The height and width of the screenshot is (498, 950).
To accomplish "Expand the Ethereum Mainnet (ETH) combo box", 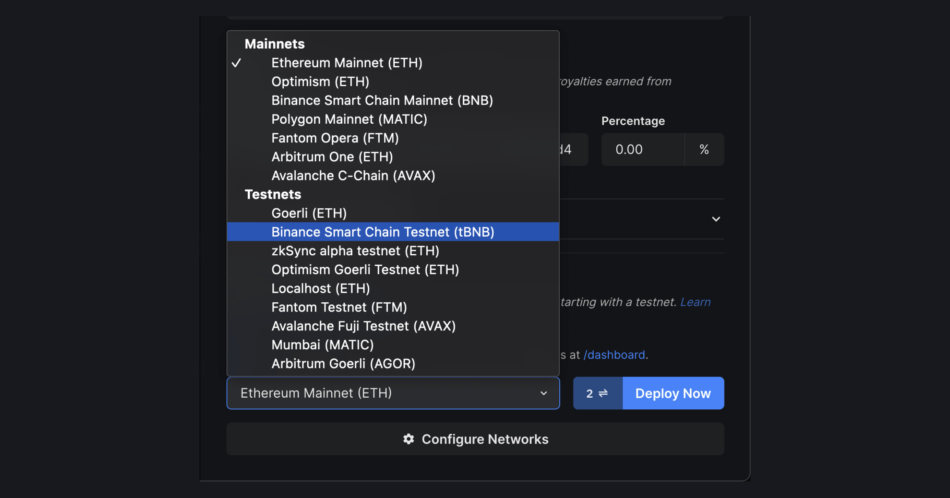I will [x=393, y=393].
